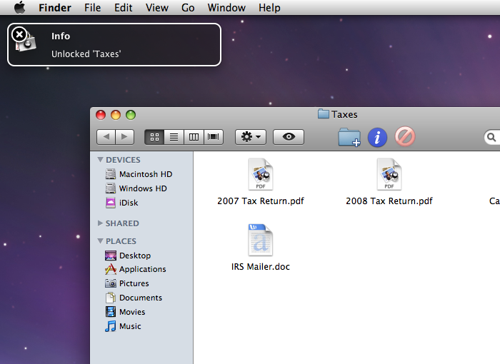This screenshot has height=364, width=500.
Task: Switch to icon view mode
Action: 154,137
